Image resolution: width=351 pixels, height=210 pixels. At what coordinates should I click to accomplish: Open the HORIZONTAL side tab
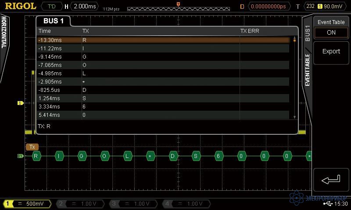coord(4,32)
